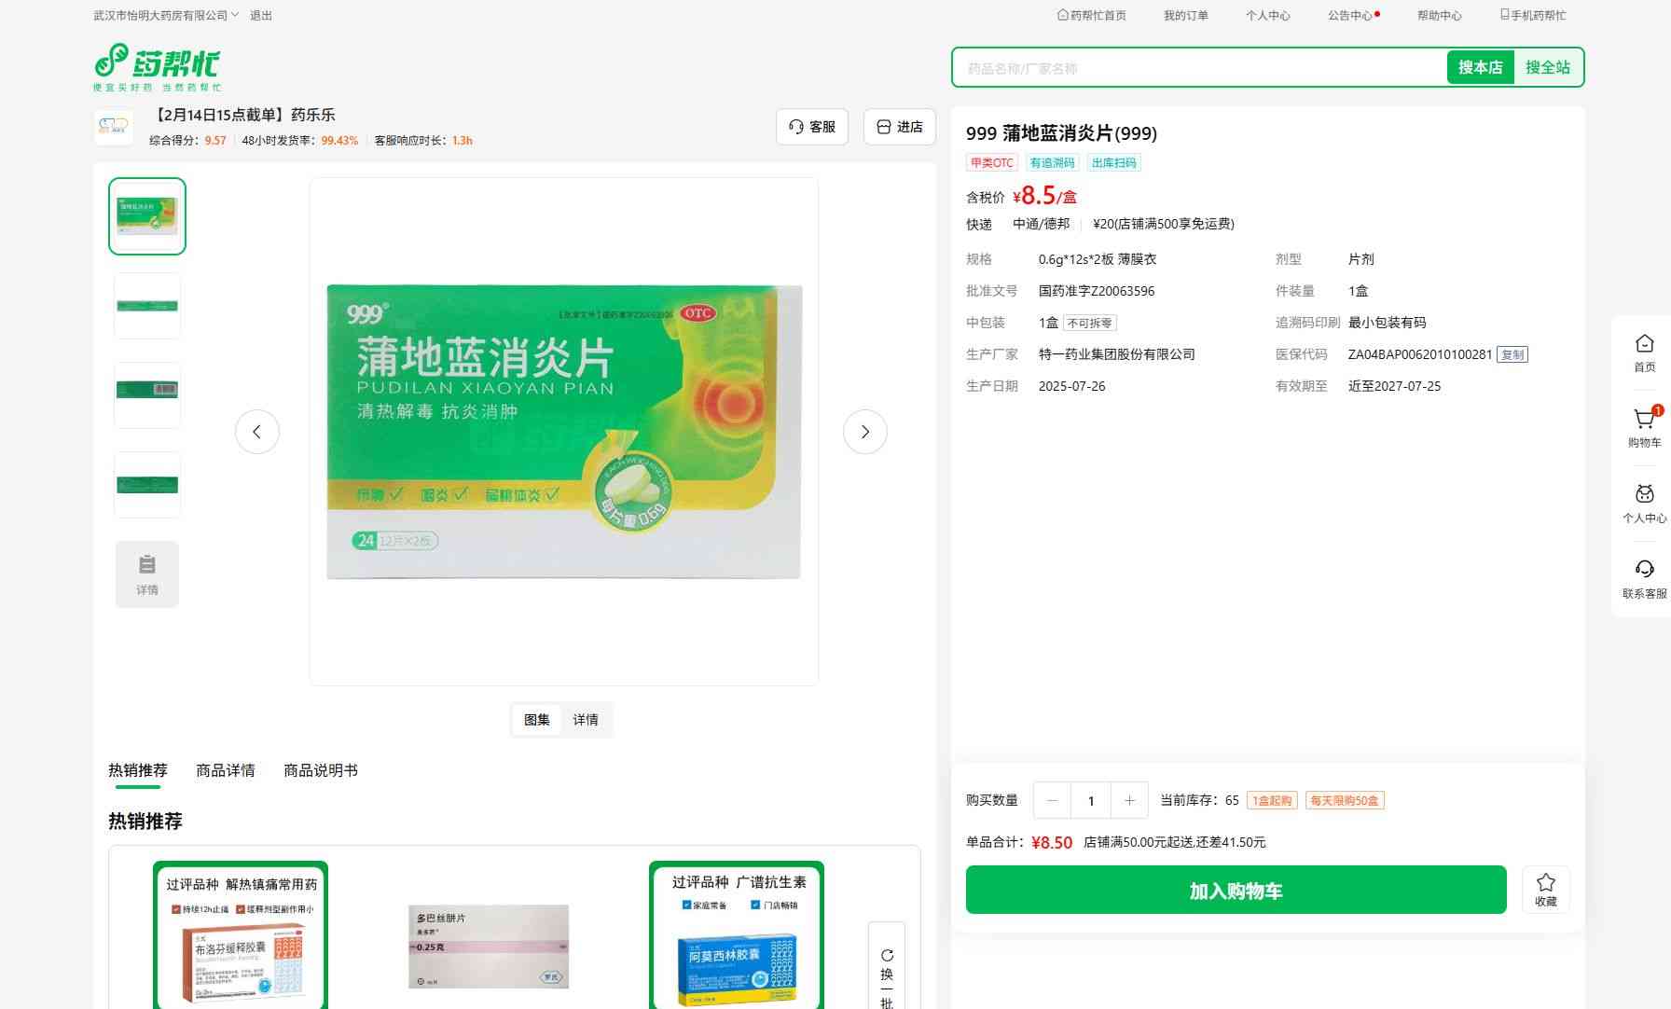Toggle the 详情 view under product image
Viewport: 1671px width, 1009px height.
point(586,720)
